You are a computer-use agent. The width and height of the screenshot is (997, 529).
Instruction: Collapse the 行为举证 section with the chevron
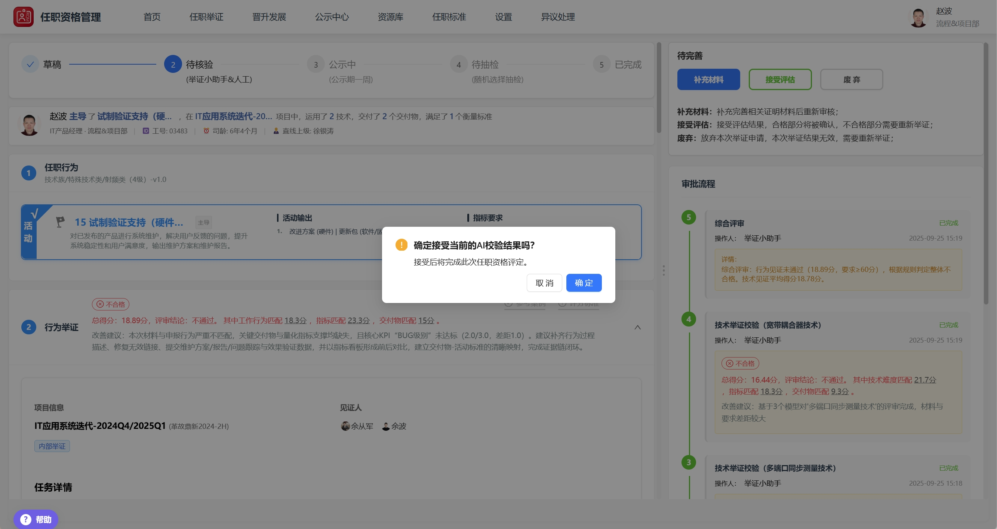click(x=638, y=327)
